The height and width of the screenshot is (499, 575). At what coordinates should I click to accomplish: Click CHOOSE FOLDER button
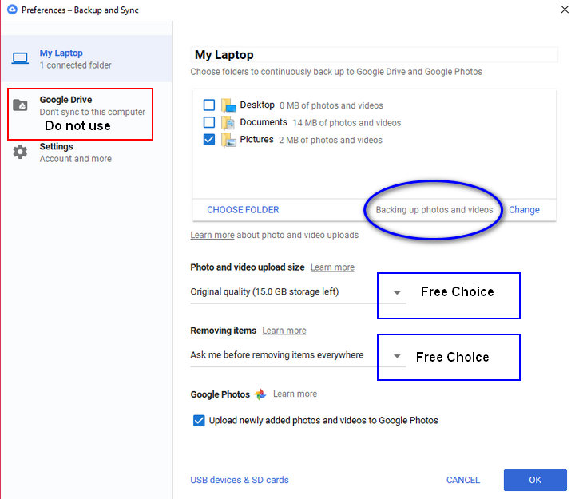point(243,210)
